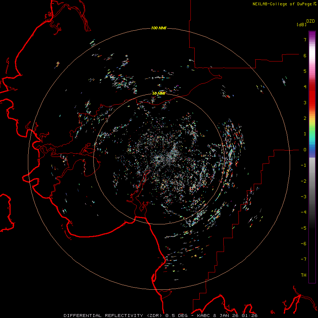Click the 7 value on colorbar
Screen dimensions: 318x318
pyautogui.click(x=305, y=40)
